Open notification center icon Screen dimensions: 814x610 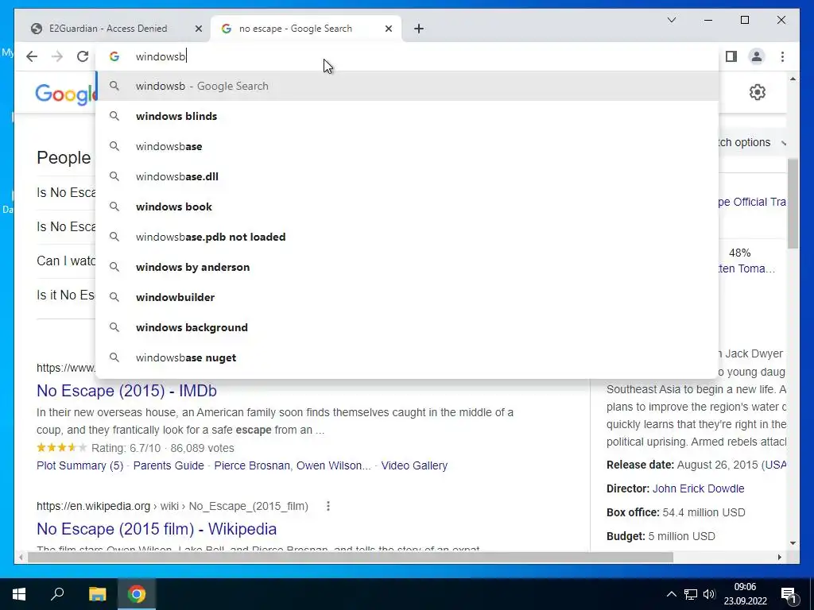click(789, 594)
